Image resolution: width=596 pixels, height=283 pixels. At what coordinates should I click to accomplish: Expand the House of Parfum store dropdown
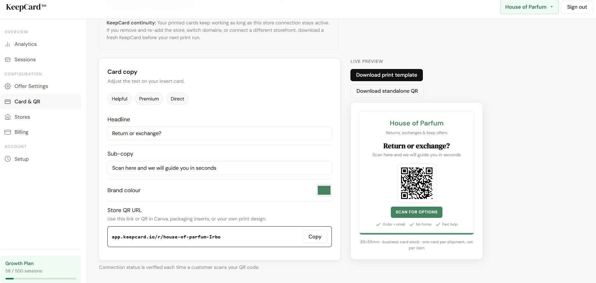click(x=529, y=7)
